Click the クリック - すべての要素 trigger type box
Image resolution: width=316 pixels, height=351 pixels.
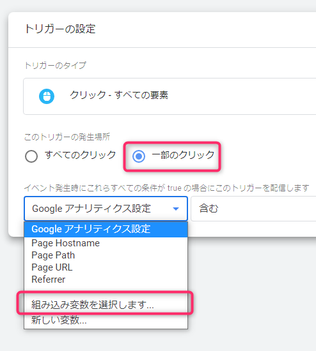pyautogui.click(x=170, y=96)
